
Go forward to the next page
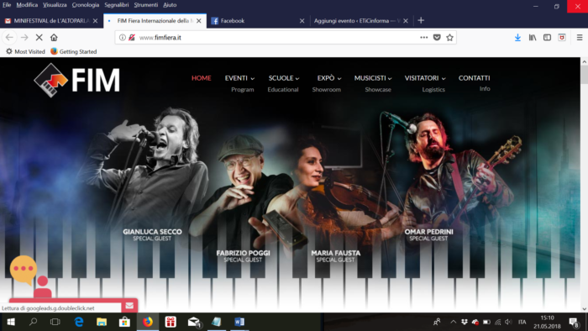[24, 38]
